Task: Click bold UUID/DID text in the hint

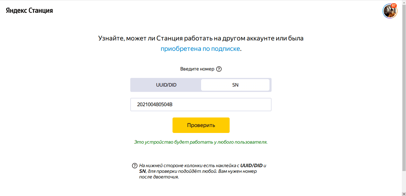Action: 251,166
